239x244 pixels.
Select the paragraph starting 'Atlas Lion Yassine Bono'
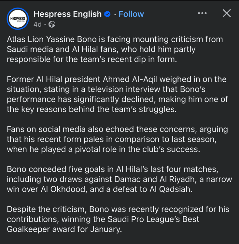coord(115,49)
